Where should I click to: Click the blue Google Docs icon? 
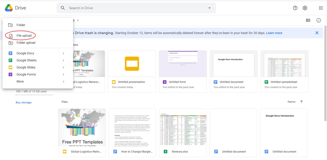tap(11, 53)
